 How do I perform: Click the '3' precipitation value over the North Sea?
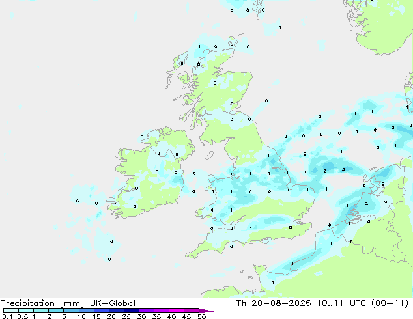[x=343, y=169]
